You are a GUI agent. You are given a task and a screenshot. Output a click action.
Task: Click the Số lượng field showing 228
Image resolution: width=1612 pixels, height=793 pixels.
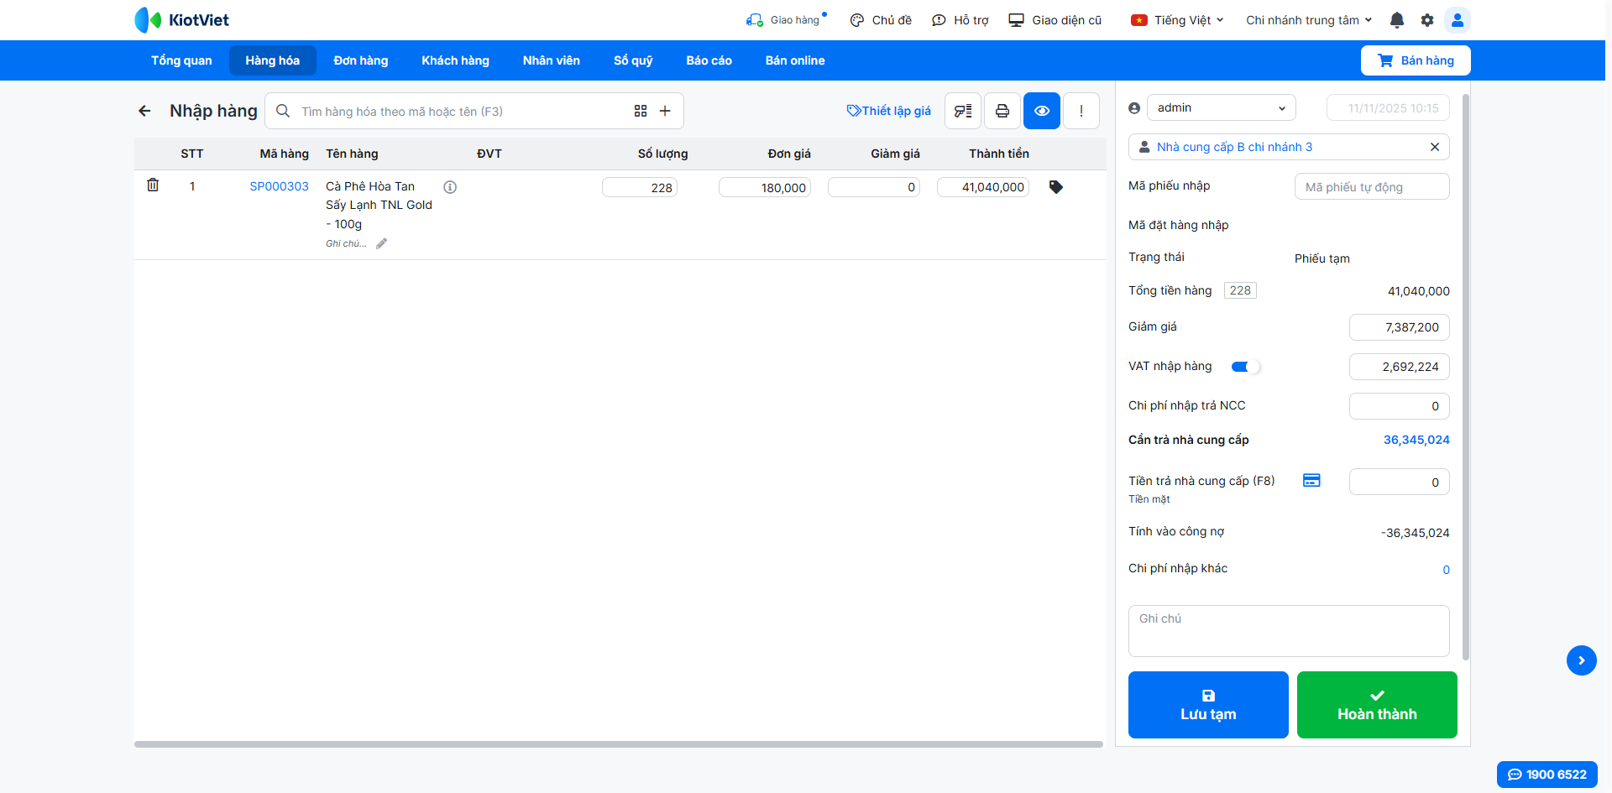[x=640, y=187]
